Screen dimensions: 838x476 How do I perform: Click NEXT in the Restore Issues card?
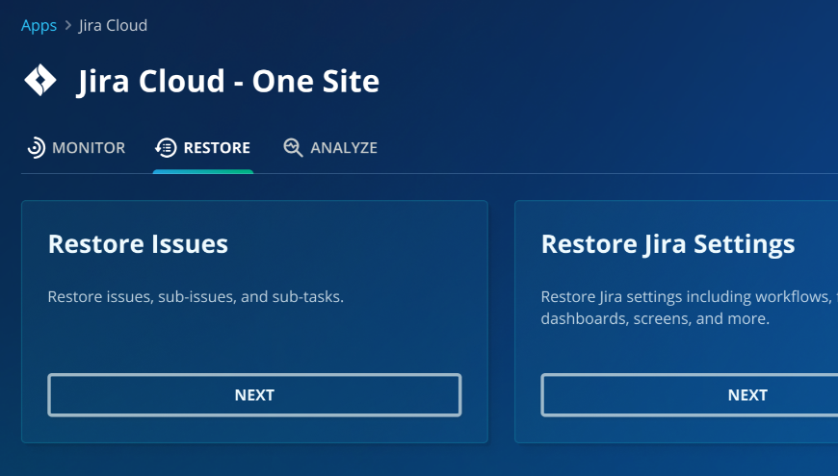coord(254,395)
